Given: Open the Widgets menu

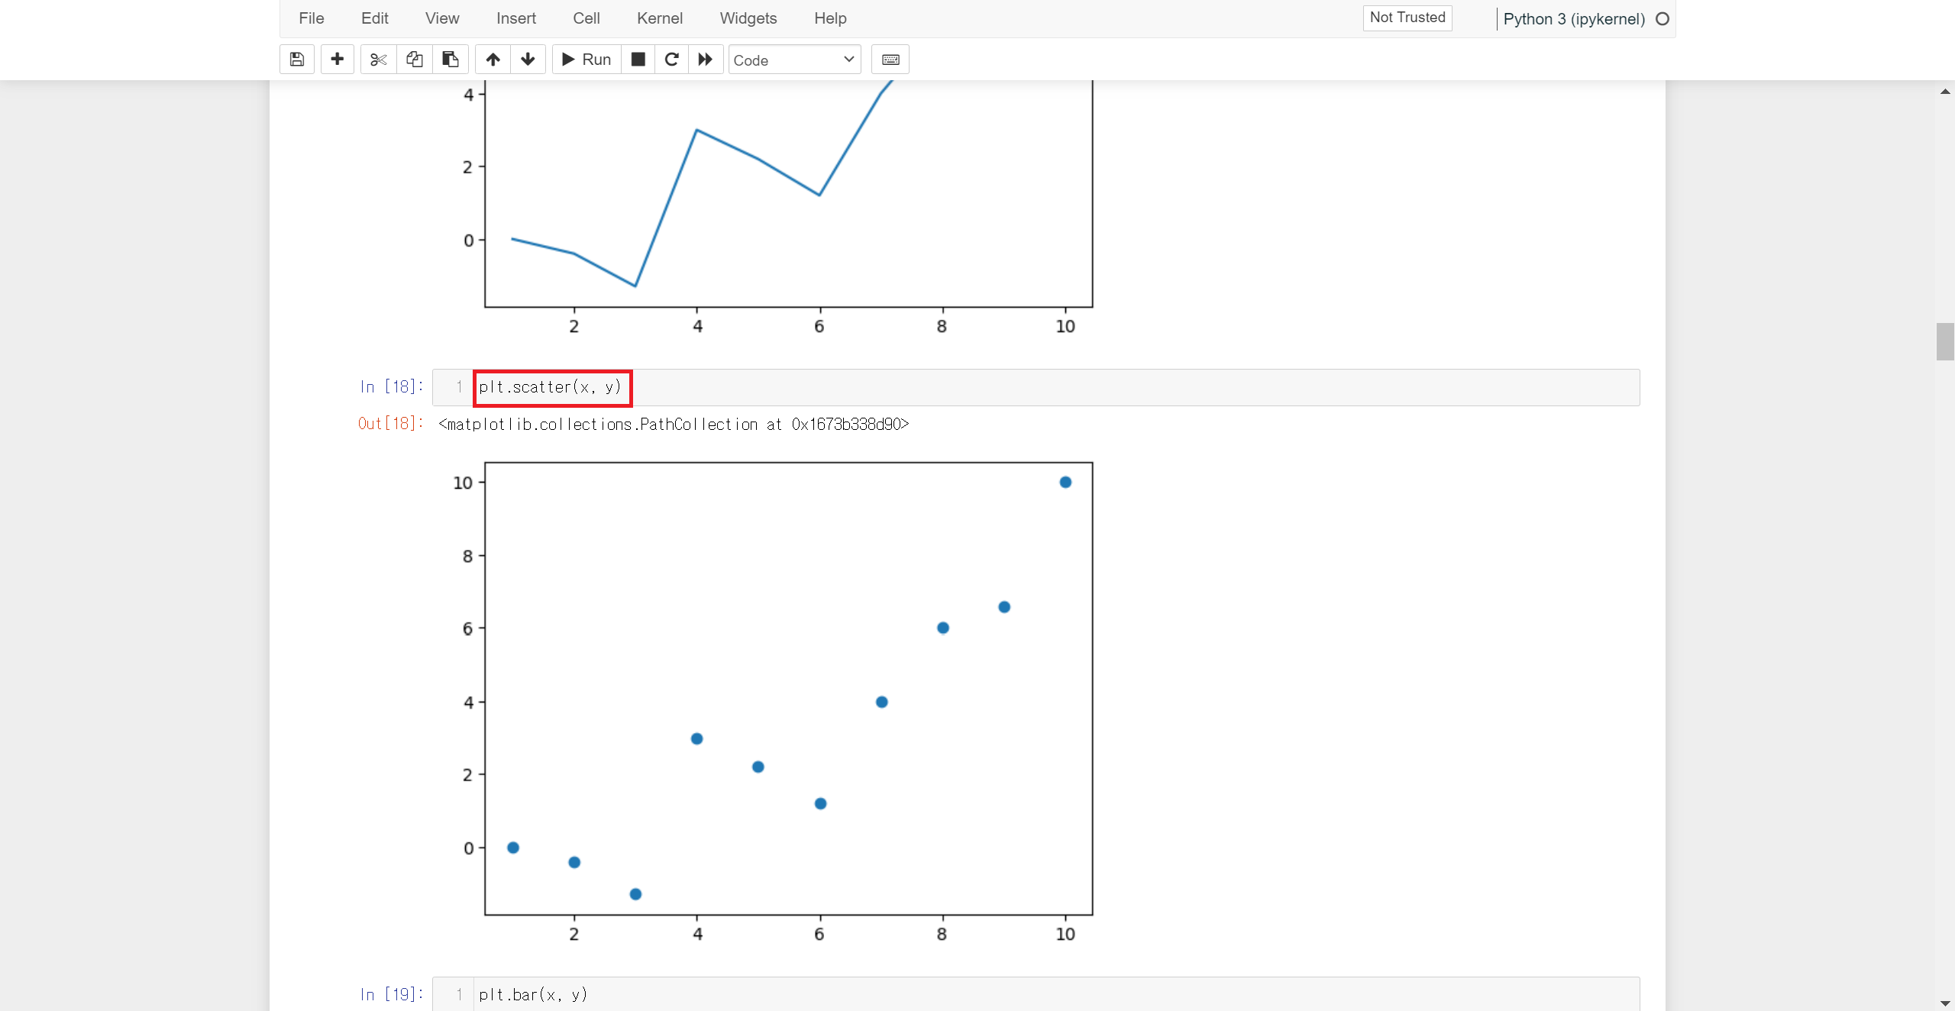Looking at the screenshot, I should pyautogui.click(x=748, y=18).
